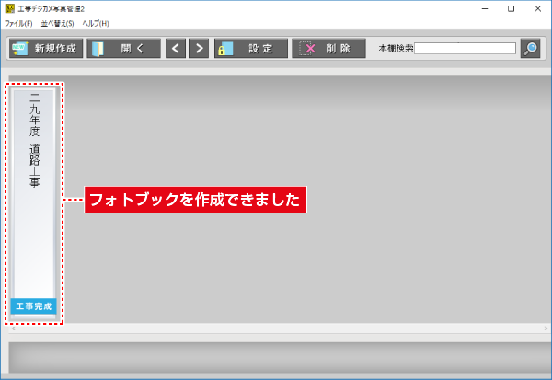The height and width of the screenshot is (380, 552).
Task: Click the magnifier search icon
Action: click(530, 48)
